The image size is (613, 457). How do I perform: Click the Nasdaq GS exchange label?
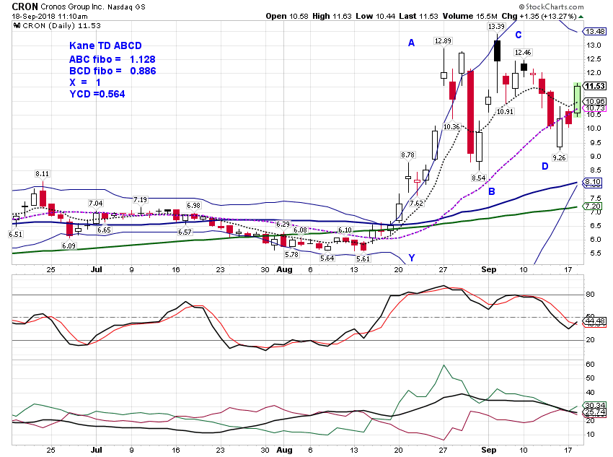click(x=126, y=6)
